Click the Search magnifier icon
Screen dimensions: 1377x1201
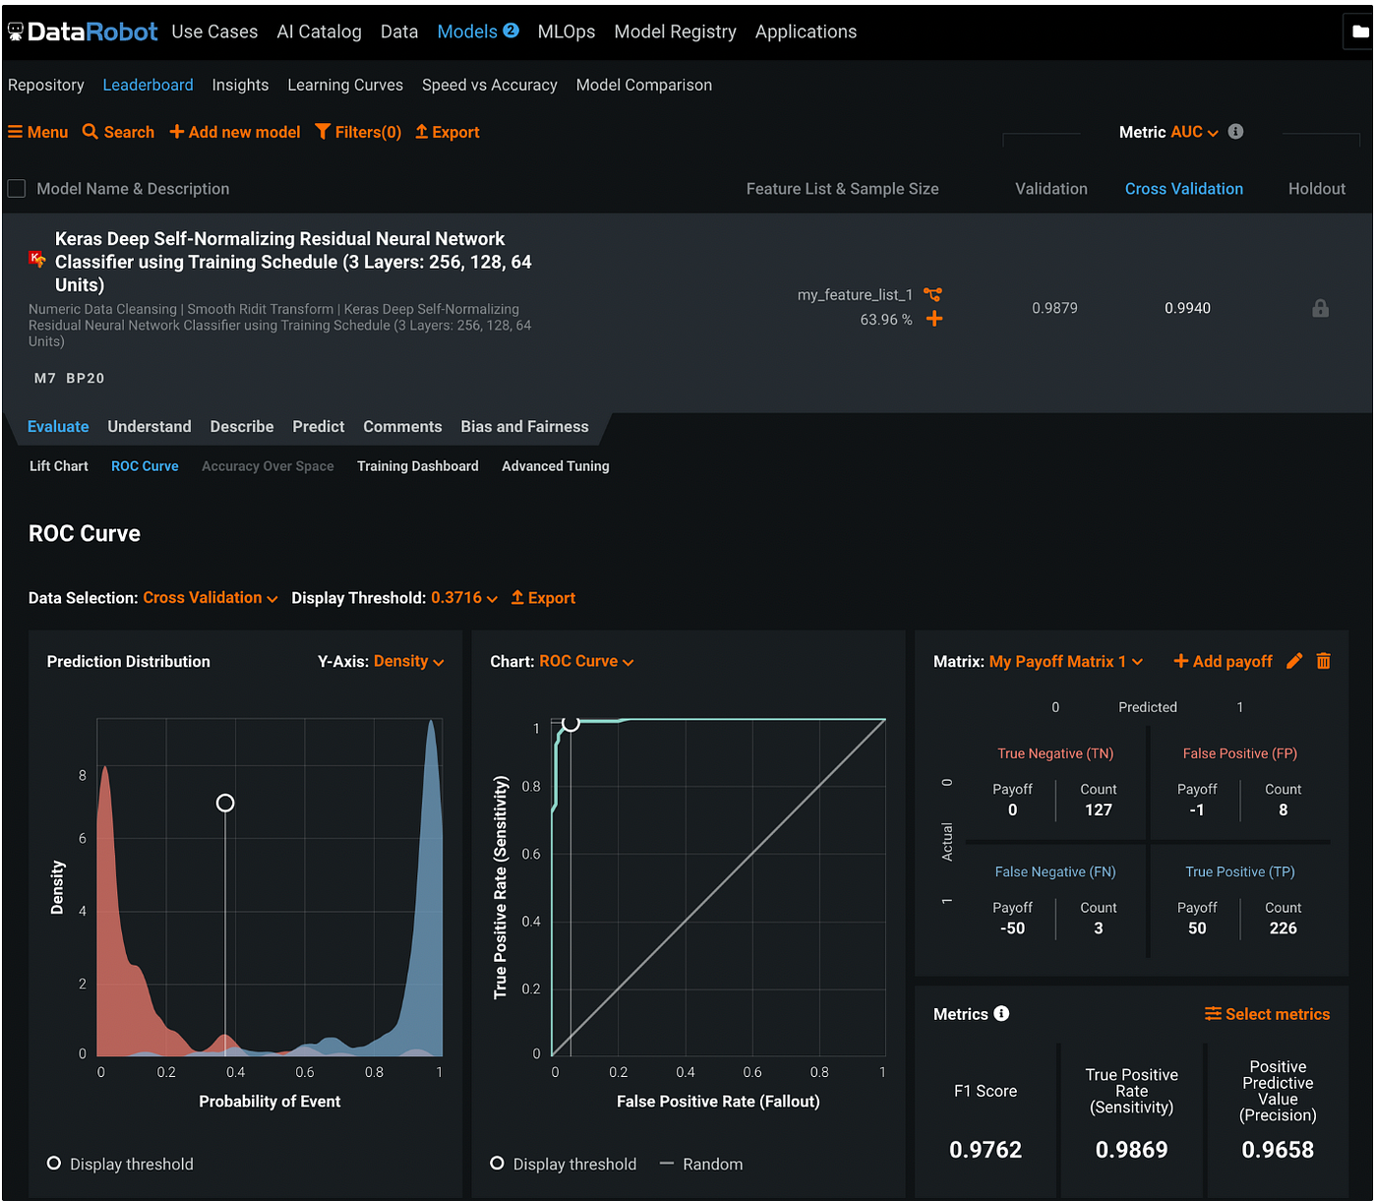tap(90, 132)
